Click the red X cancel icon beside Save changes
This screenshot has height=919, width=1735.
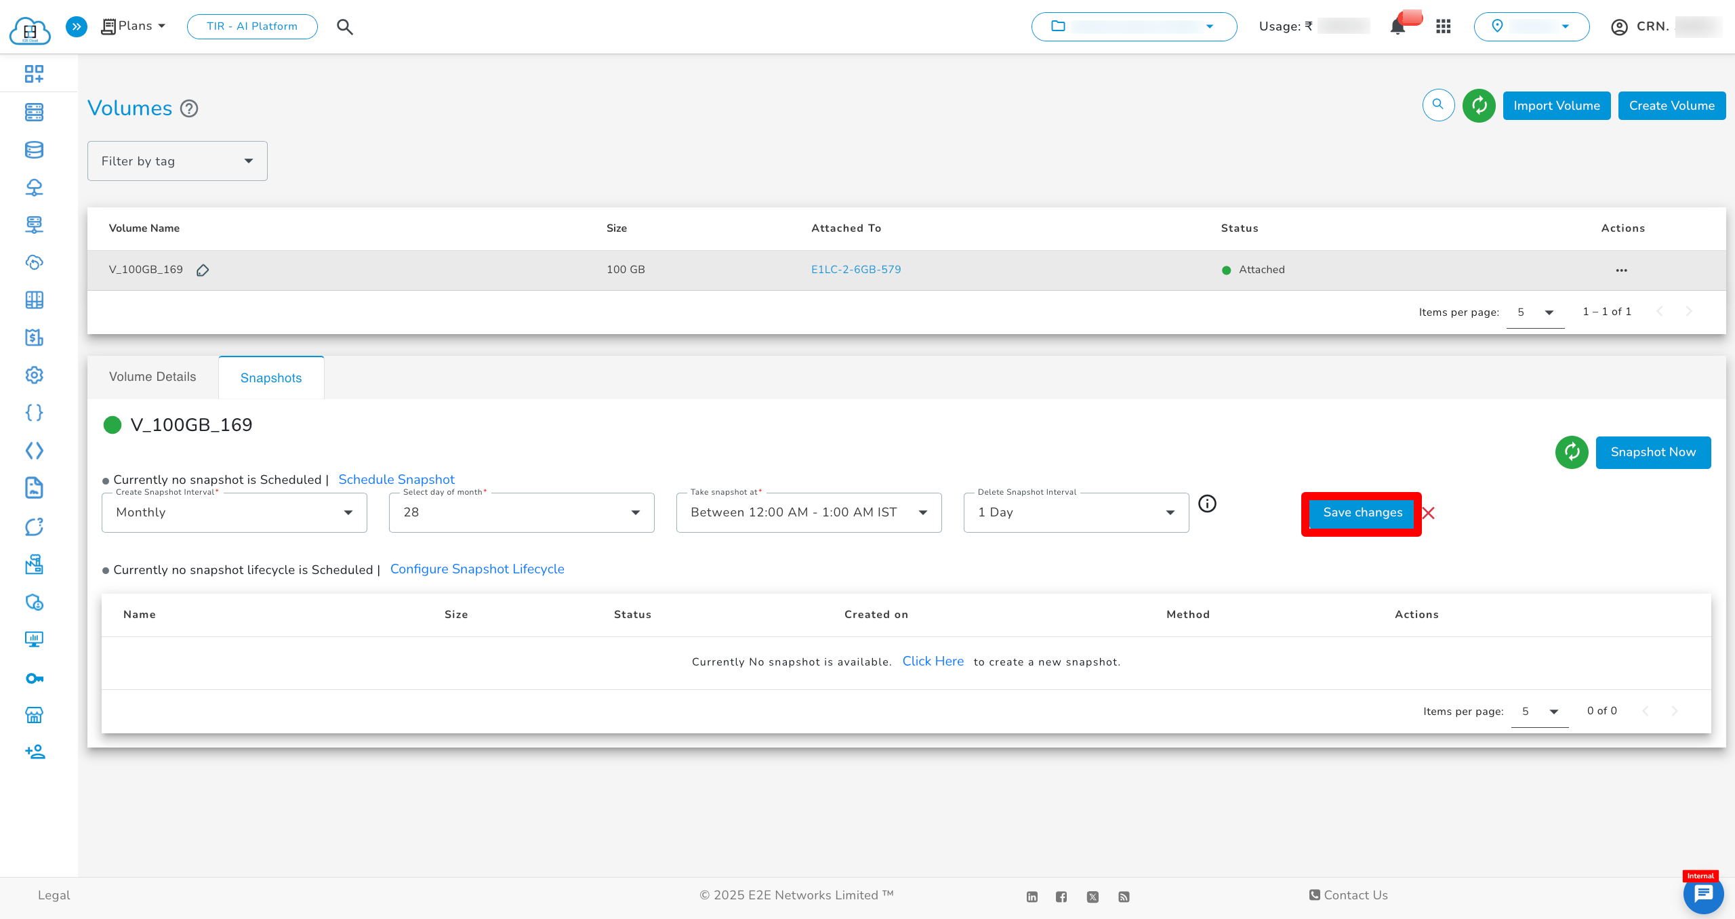[x=1429, y=513]
